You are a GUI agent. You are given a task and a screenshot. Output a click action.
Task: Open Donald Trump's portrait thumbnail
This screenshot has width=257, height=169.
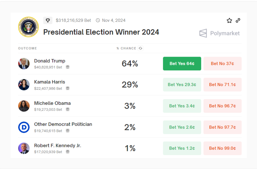(x=24, y=63)
